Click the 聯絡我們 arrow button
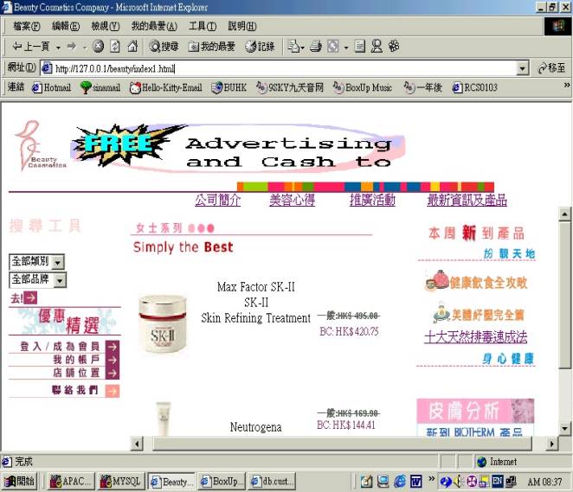This screenshot has height=492, width=573. (113, 391)
